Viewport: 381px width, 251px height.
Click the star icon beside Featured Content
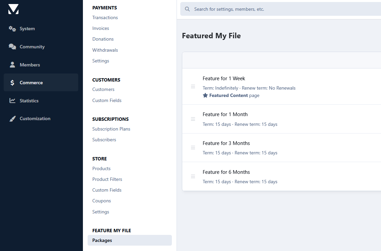205,96
